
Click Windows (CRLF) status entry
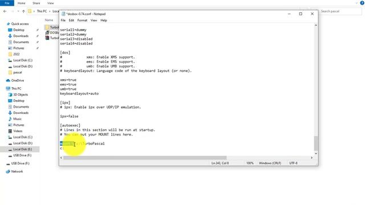270,163
